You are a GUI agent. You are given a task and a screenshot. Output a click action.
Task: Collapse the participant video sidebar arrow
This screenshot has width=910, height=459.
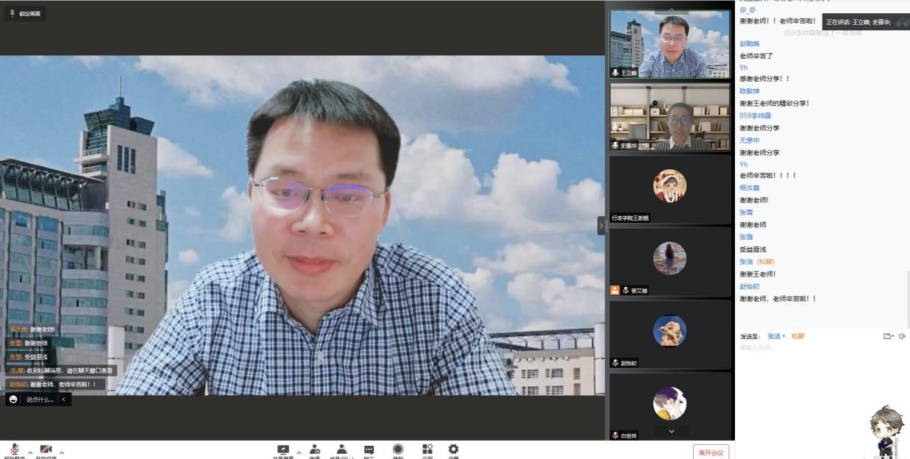(601, 226)
